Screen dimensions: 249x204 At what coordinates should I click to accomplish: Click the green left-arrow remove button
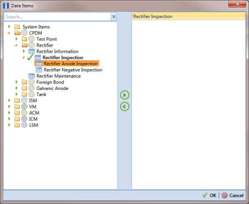pos(125,106)
